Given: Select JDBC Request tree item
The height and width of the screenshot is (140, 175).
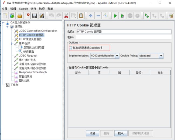Looking at the screenshot, I should [x=28, y=56].
